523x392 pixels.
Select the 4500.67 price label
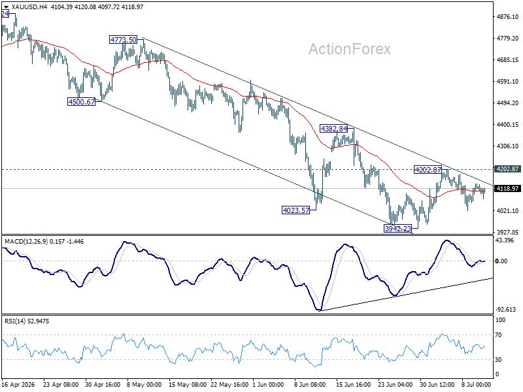(x=81, y=102)
